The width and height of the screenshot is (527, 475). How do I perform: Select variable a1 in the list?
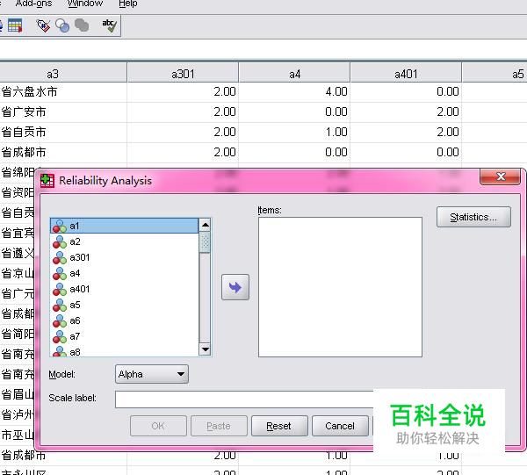[x=124, y=226]
